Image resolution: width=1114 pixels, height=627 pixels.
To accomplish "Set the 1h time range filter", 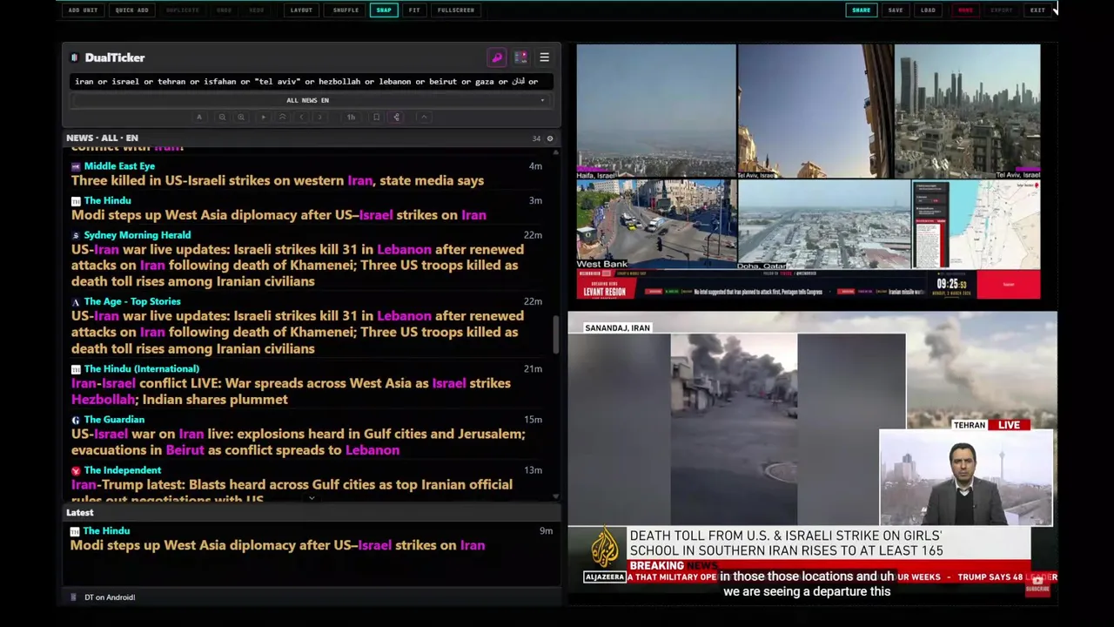I will pyautogui.click(x=351, y=117).
